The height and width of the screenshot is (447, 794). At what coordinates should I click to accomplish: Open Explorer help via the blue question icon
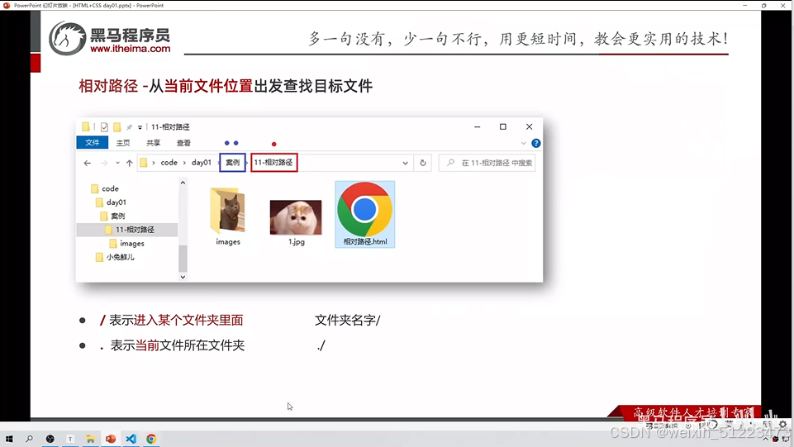tap(535, 143)
